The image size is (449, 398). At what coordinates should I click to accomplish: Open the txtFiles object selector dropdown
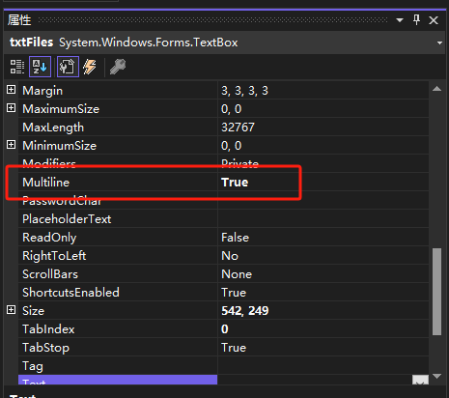[x=439, y=43]
